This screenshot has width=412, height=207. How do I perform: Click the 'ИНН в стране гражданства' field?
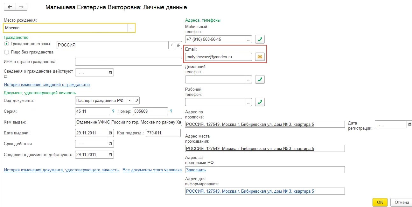point(128,61)
